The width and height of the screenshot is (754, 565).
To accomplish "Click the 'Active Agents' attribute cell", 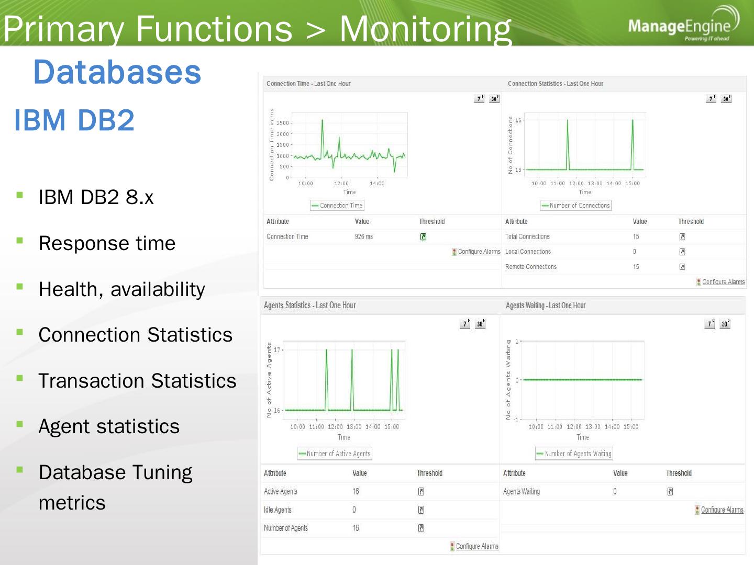I will pos(281,492).
